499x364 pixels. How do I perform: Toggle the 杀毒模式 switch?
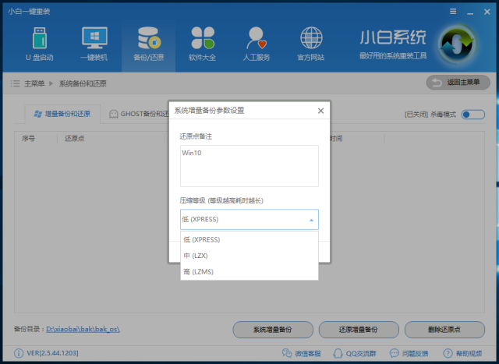point(473,115)
